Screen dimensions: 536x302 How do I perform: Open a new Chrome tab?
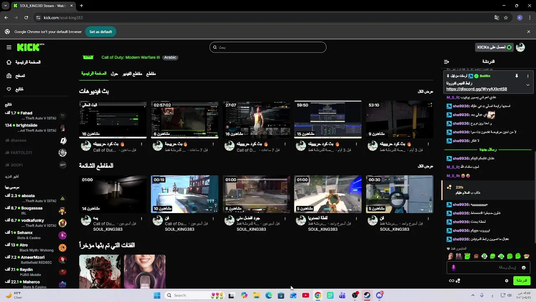point(81,6)
